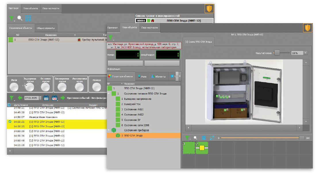Switch to the Общие элементы tab

tap(46, 28)
